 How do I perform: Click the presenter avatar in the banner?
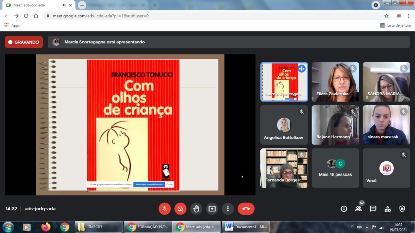pyautogui.click(x=56, y=42)
